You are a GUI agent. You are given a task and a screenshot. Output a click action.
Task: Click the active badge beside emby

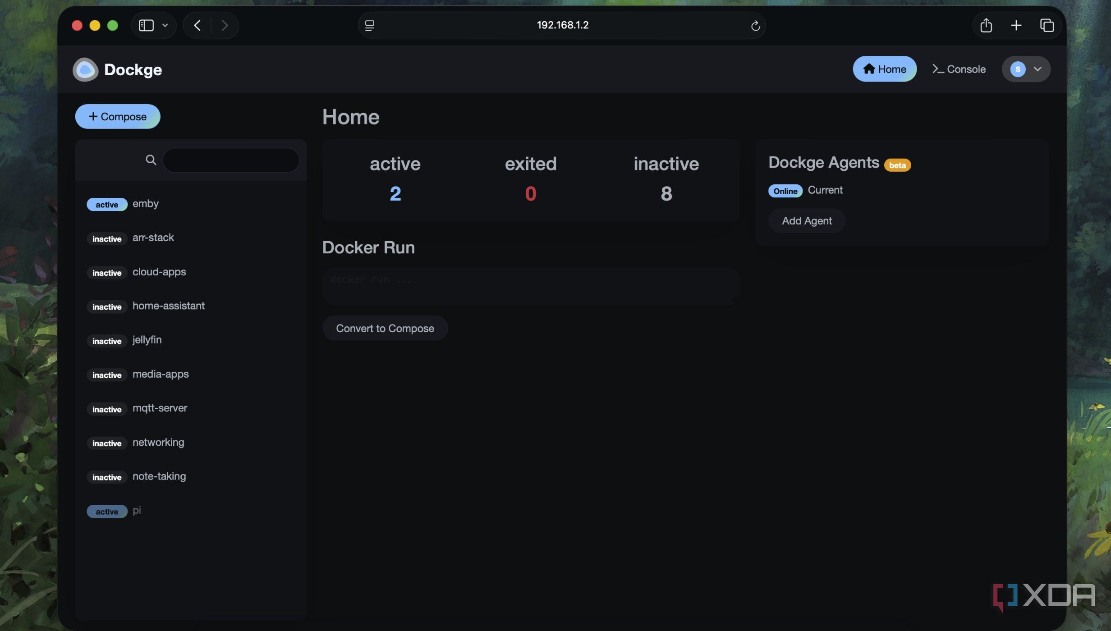(107, 205)
